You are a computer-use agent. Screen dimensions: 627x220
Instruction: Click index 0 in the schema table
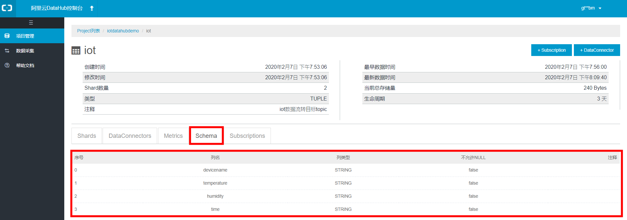(x=76, y=170)
